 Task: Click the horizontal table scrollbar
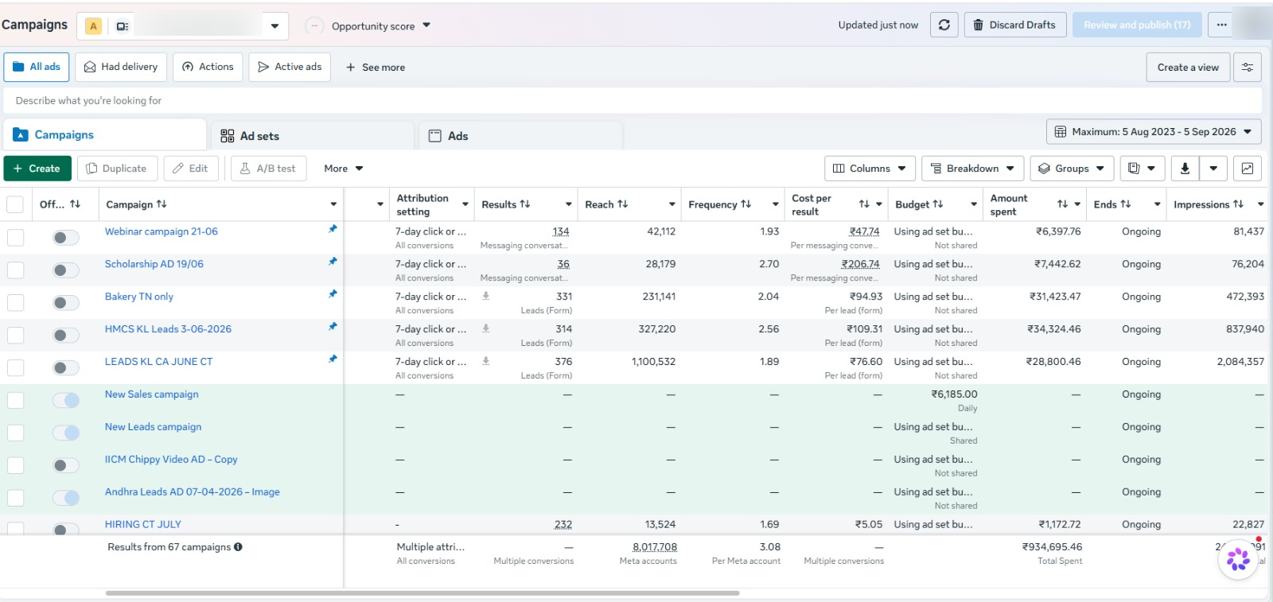click(422, 593)
